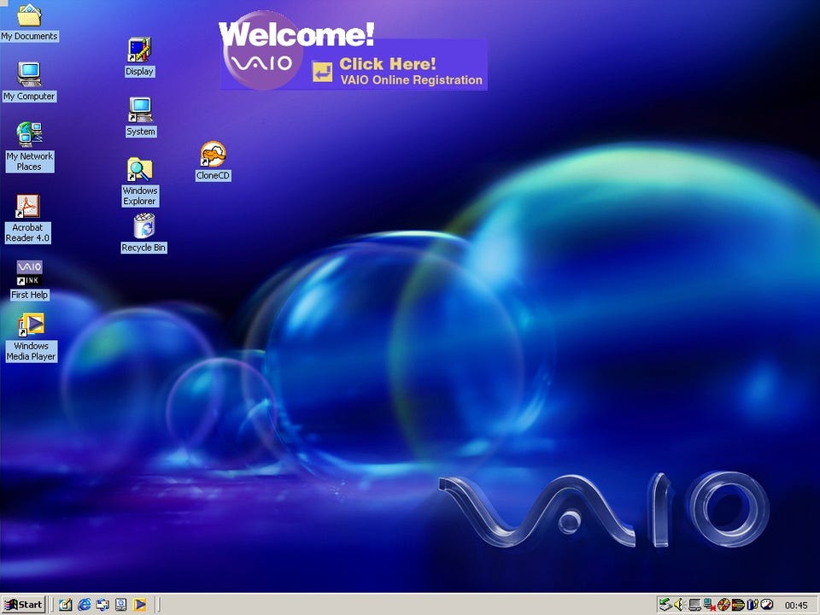820x615 pixels.
Task: Click the laptop computer tray icon
Action: tap(694, 605)
